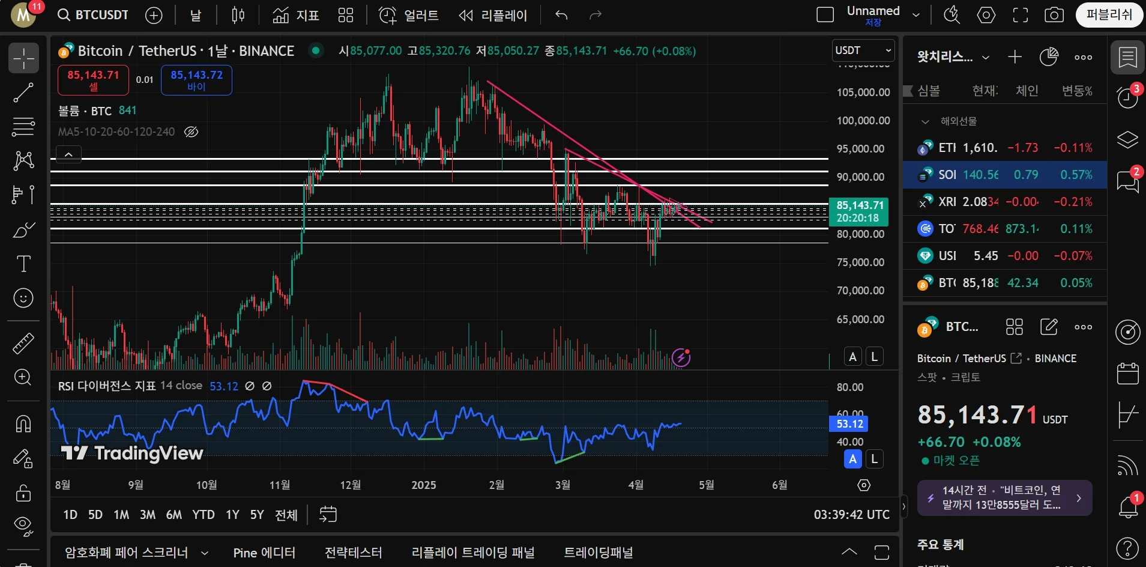Take a chart snapshot
This screenshot has width=1146, height=567.
pos(1054,15)
